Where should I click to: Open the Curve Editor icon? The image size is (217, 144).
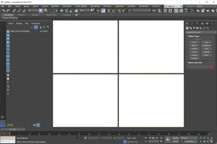click(181, 11)
